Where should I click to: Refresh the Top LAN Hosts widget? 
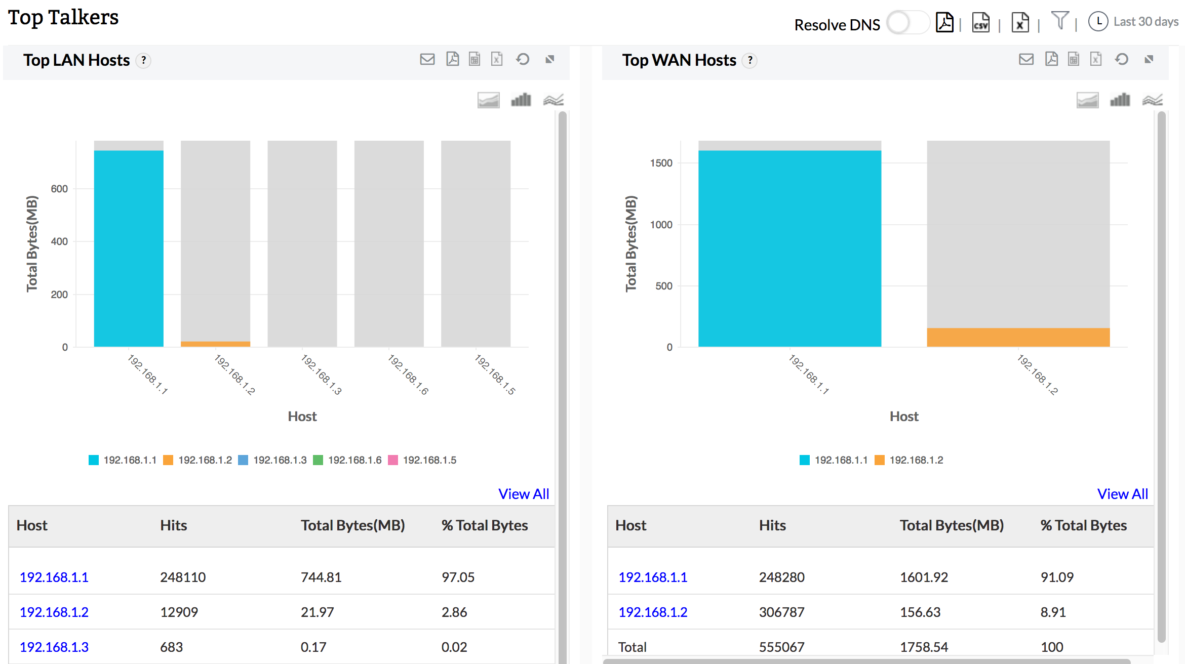(x=523, y=59)
